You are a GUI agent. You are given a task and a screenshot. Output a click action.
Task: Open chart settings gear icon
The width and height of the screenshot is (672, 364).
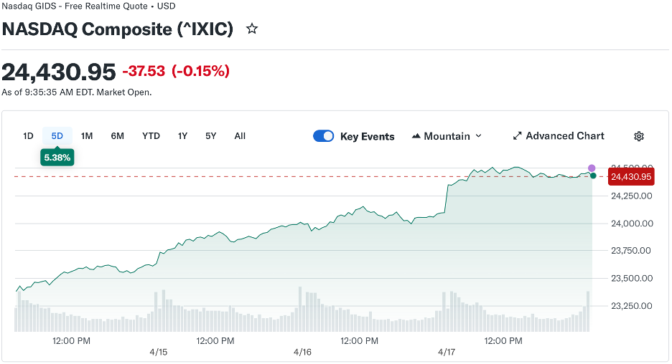(x=639, y=136)
